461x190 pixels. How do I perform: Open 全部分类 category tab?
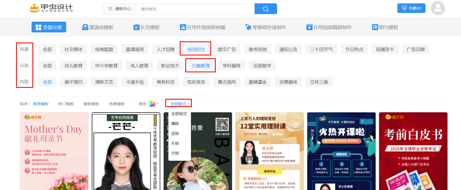(x=49, y=27)
